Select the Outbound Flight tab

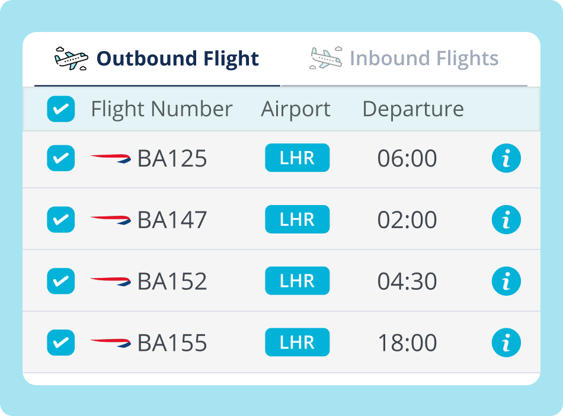coord(177,57)
